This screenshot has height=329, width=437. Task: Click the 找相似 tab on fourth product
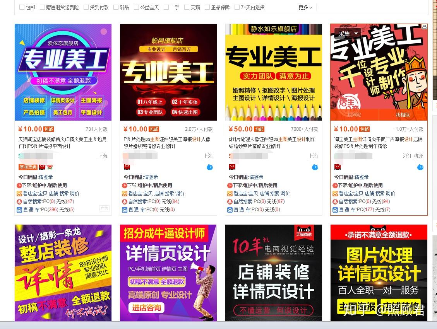tap(403, 115)
